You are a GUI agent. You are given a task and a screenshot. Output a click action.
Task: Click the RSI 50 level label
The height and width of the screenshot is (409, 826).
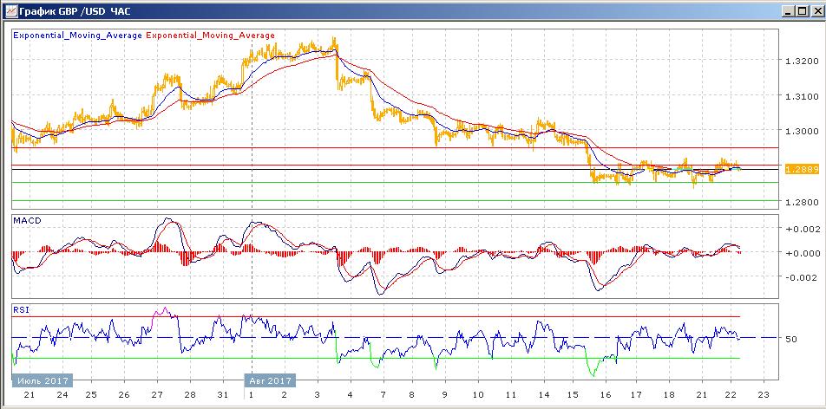tap(790, 339)
